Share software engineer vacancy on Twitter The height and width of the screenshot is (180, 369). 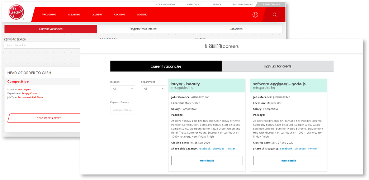pos(312,149)
